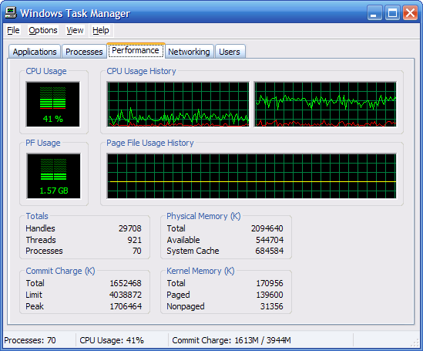
Task: Open the View menu
Action: click(x=75, y=30)
